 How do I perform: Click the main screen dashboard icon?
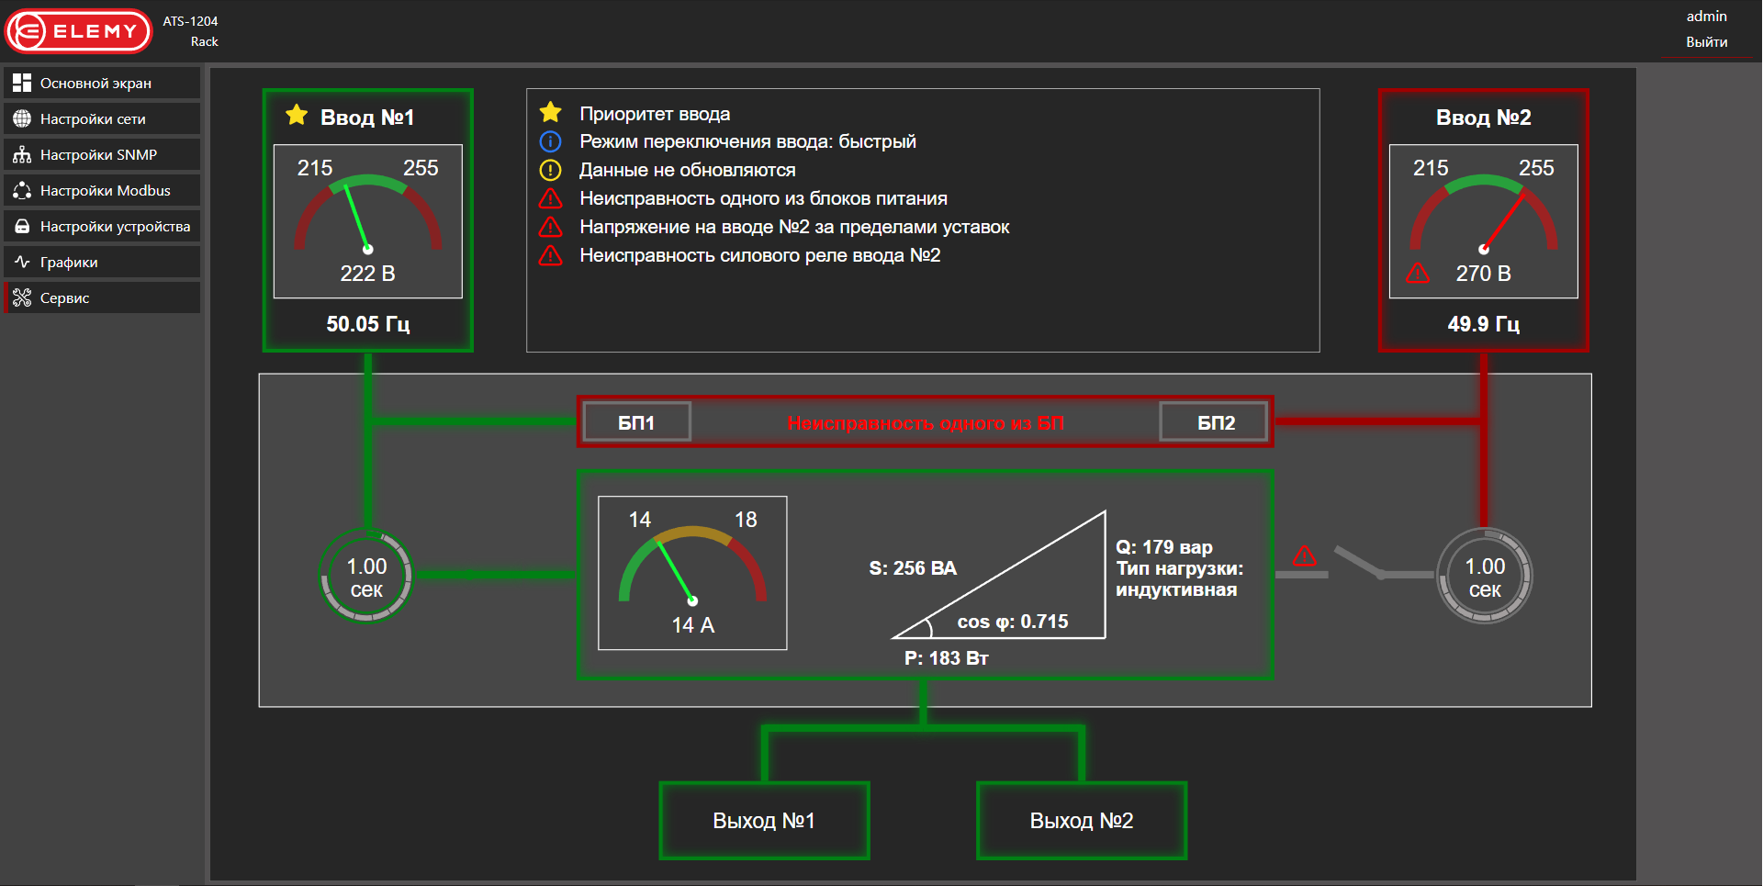[x=22, y=83]
